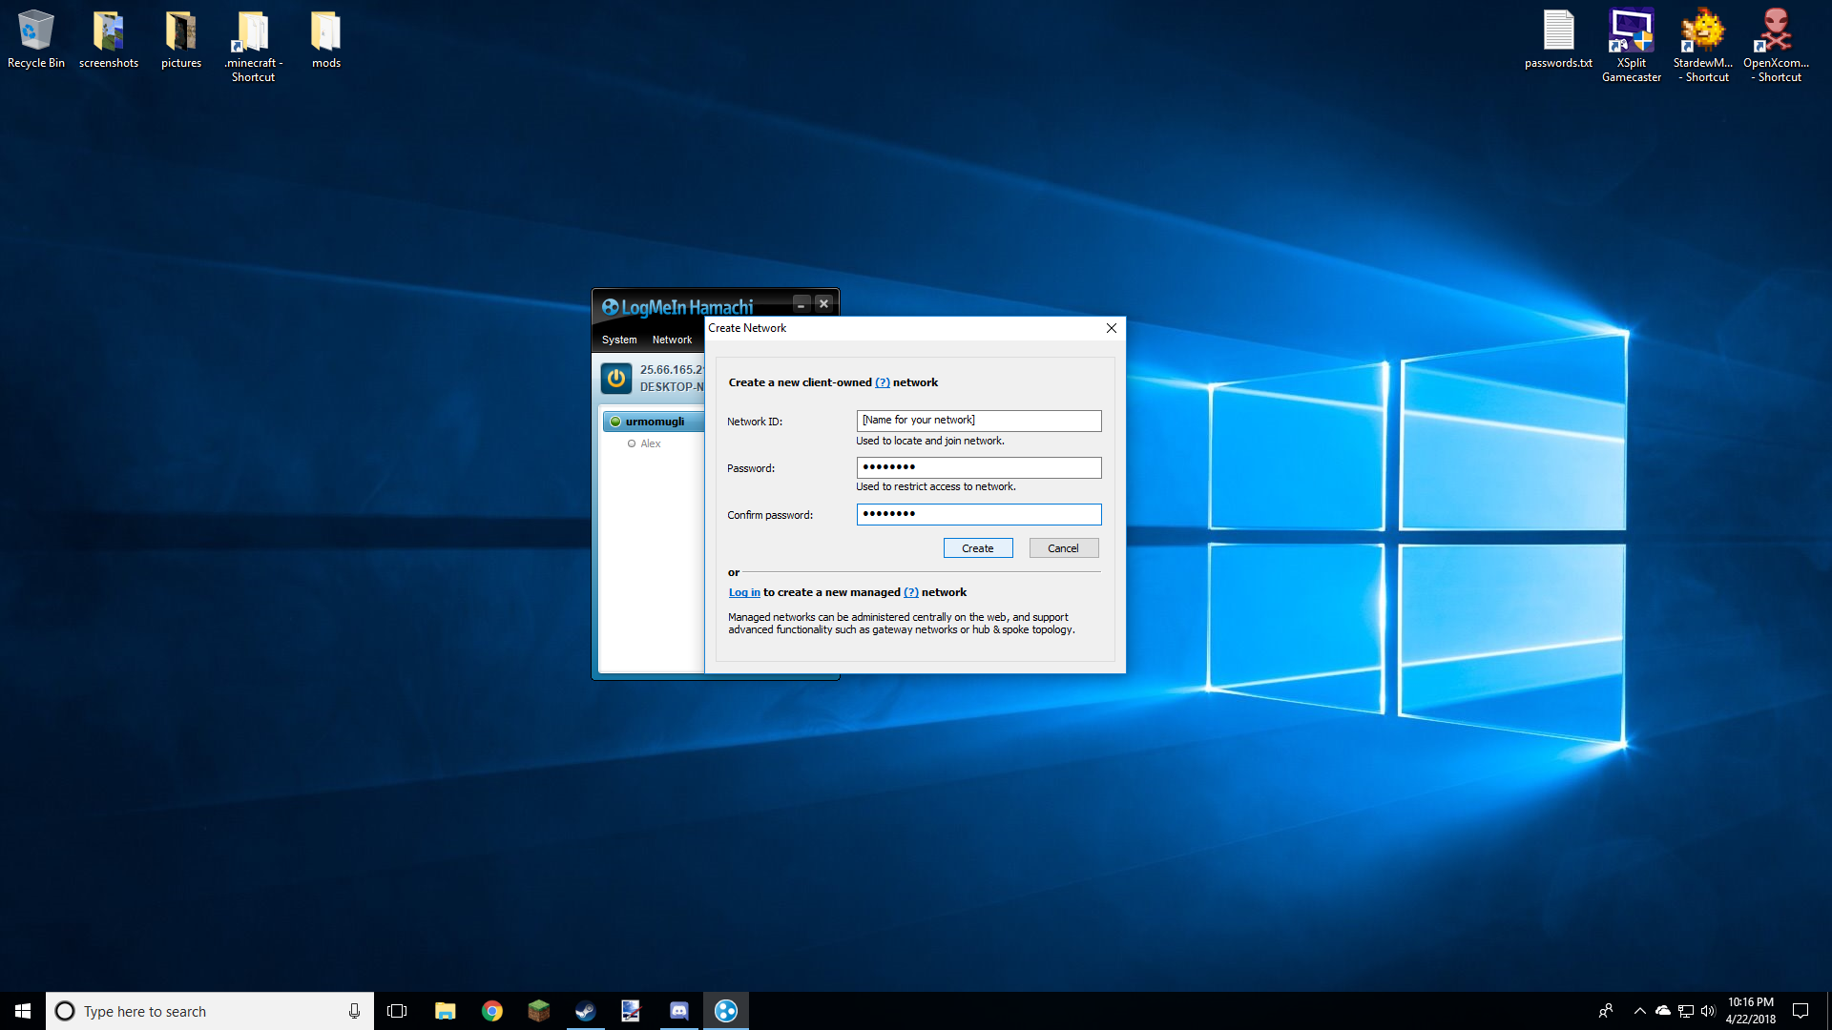Launch Discord from the taskbar
Viewport: 1832px width, 1030px height.
679,1011
